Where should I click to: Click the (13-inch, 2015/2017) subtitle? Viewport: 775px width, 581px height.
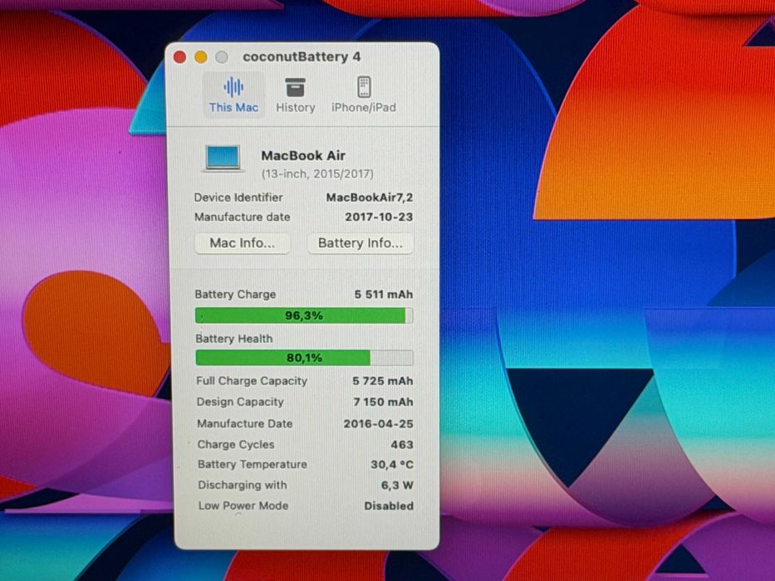(317, 174)
